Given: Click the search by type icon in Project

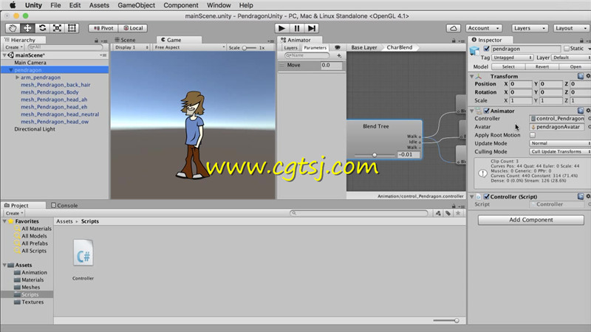Looking at the screenshot, I should coord(438,213).
